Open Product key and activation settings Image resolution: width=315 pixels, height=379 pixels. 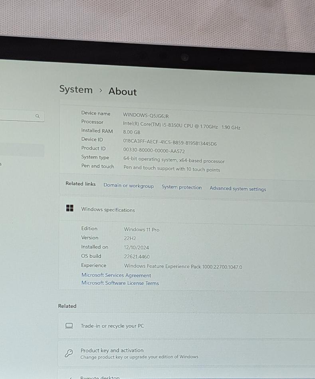tap(186, 353)
